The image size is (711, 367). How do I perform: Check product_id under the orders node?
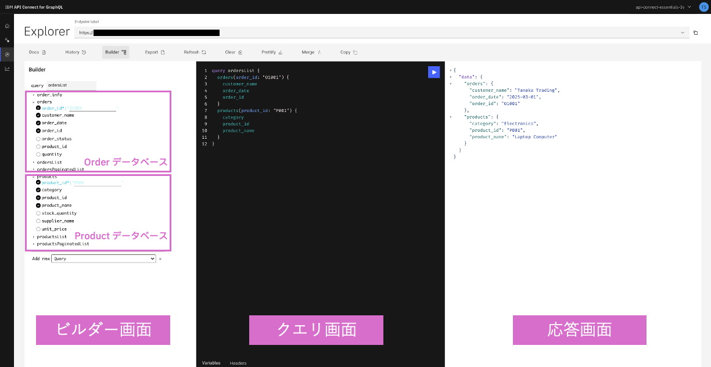coord(38,146)
